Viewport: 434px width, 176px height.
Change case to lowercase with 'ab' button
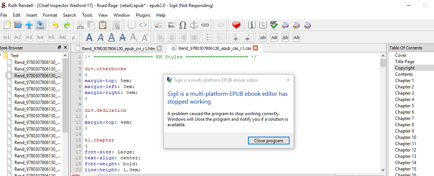(x=263, y=38)
